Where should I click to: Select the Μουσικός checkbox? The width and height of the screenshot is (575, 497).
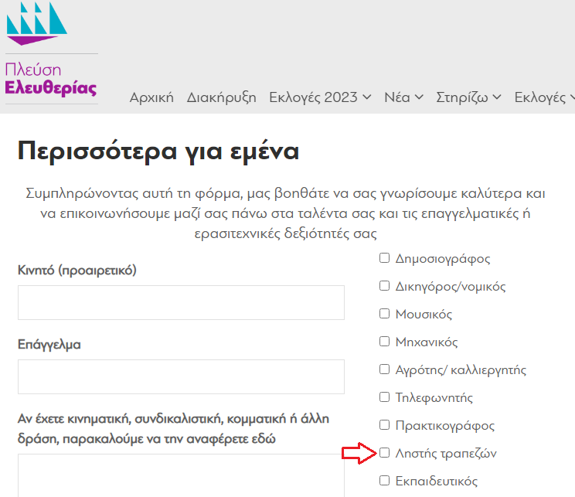[384, 314]
